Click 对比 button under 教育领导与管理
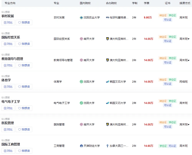 (8, 65)
